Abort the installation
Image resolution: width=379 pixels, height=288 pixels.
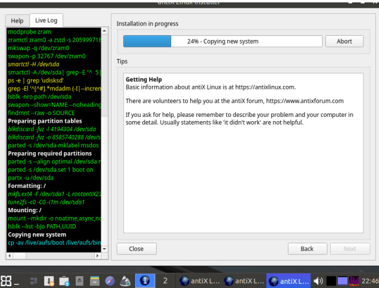coord(344,41)
